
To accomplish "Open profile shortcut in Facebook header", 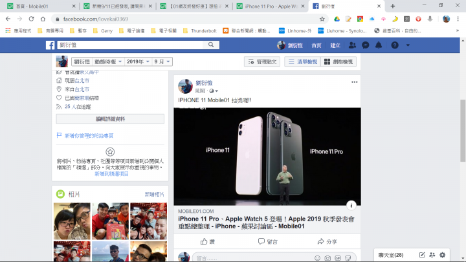I will (x=290, y=45).
